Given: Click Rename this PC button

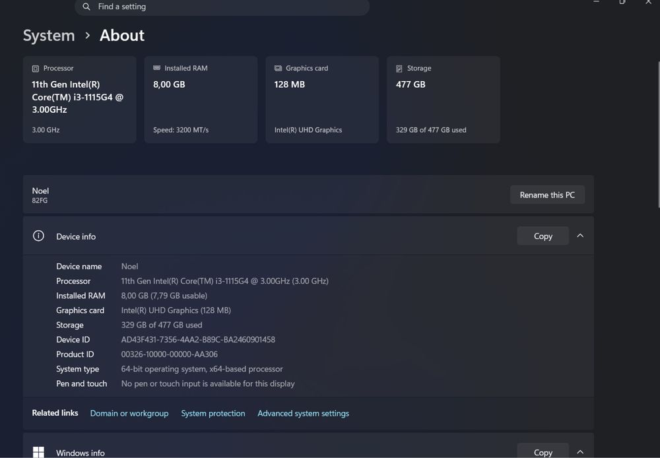Looking at the screenshot, I should (x=547, y=195).
